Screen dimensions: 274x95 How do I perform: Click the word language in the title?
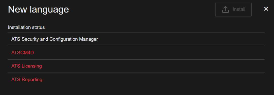49,10
